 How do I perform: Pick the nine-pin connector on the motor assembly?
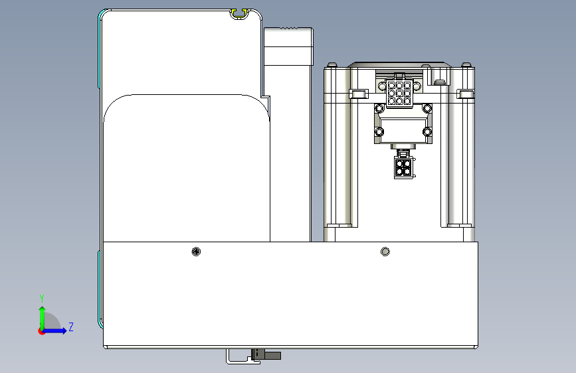click(399, 92)
